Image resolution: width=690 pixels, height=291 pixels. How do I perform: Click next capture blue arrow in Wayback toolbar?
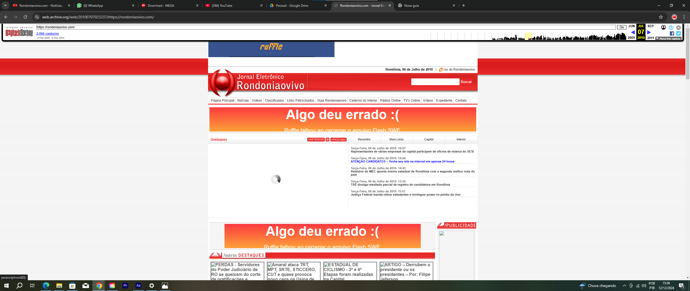[x=649, y=32]
